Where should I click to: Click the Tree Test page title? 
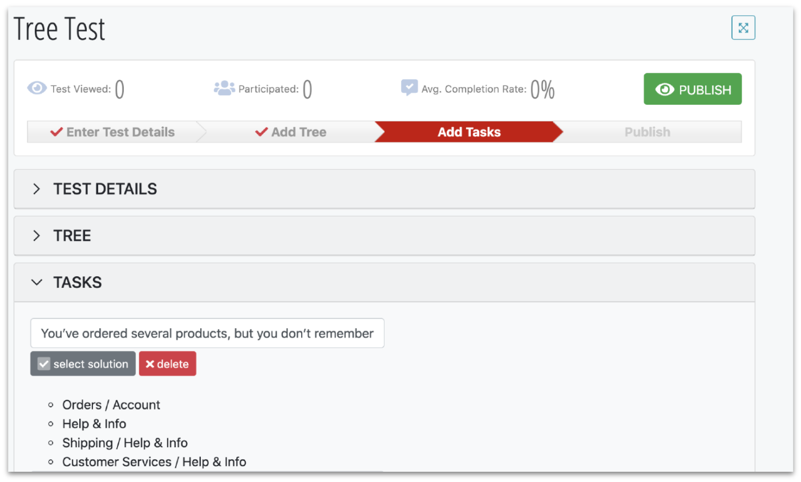pos(59,29)
